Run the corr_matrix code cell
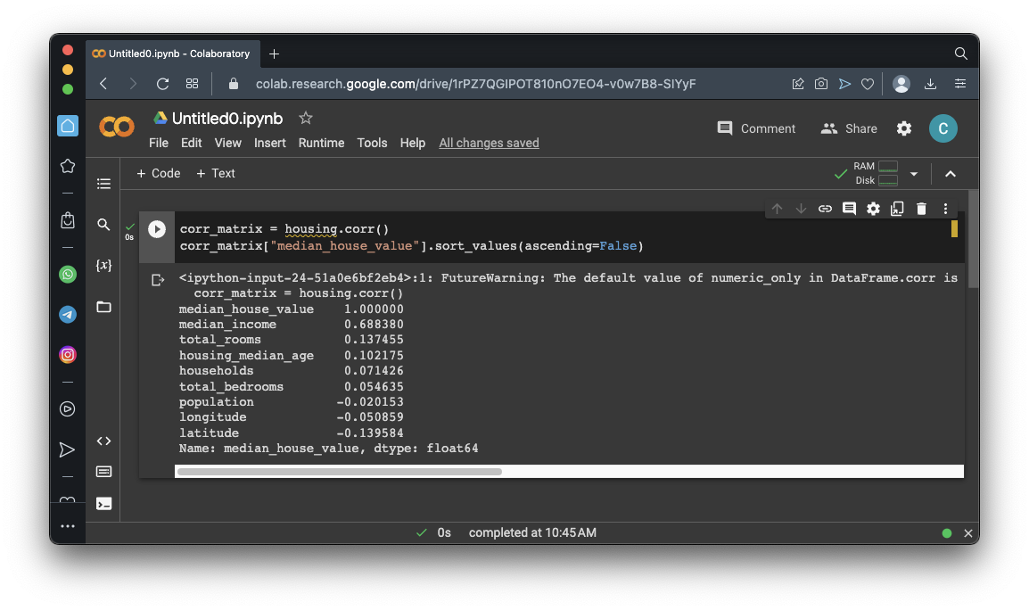Viewport: 1029px width, 610px height. click(157, 229)
